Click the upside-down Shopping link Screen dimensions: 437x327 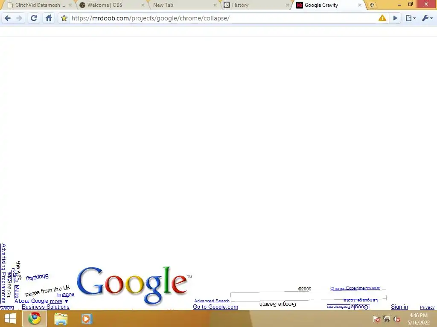(x=37, y=277)
